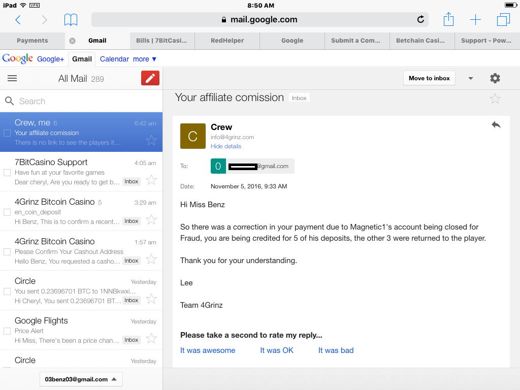Star the 7BitCasino Support email
Screen dimensions: 520x390
coord(151,180)
